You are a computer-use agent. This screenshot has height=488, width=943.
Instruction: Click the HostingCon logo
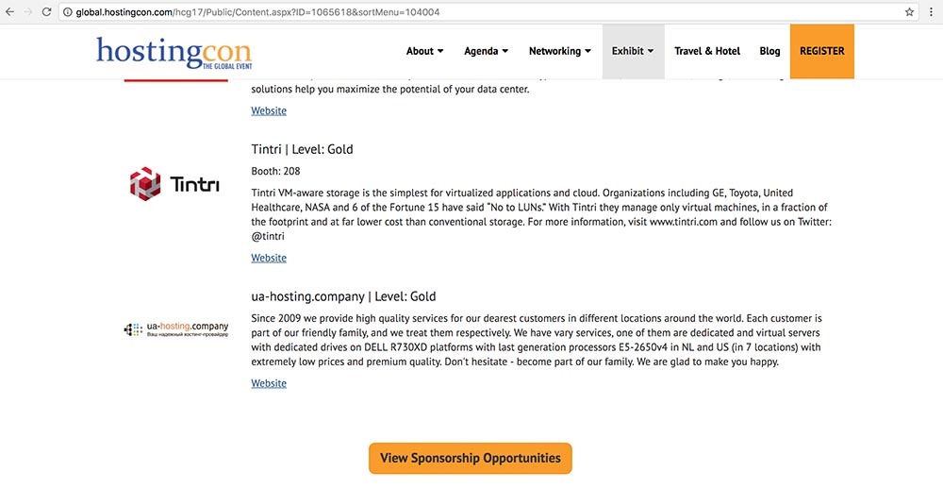coord(174,53)
